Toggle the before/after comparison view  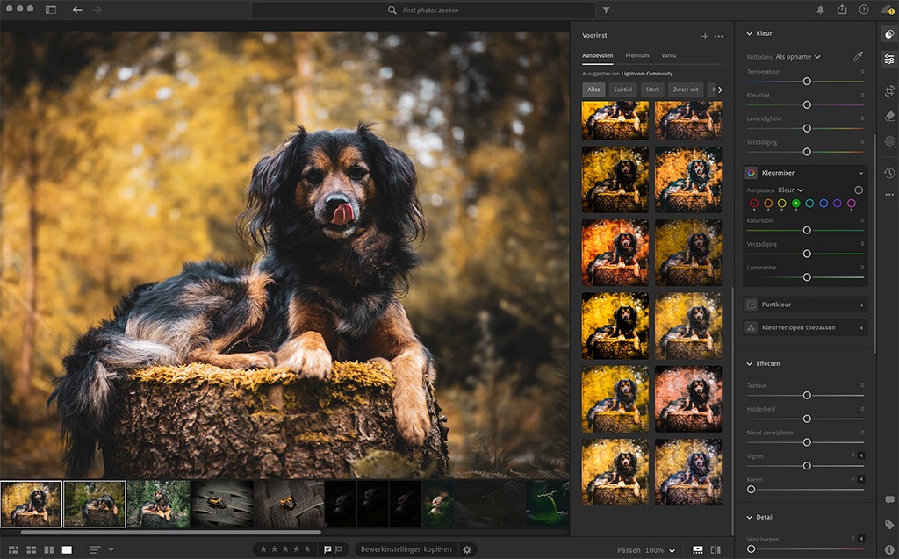[716, 550]
